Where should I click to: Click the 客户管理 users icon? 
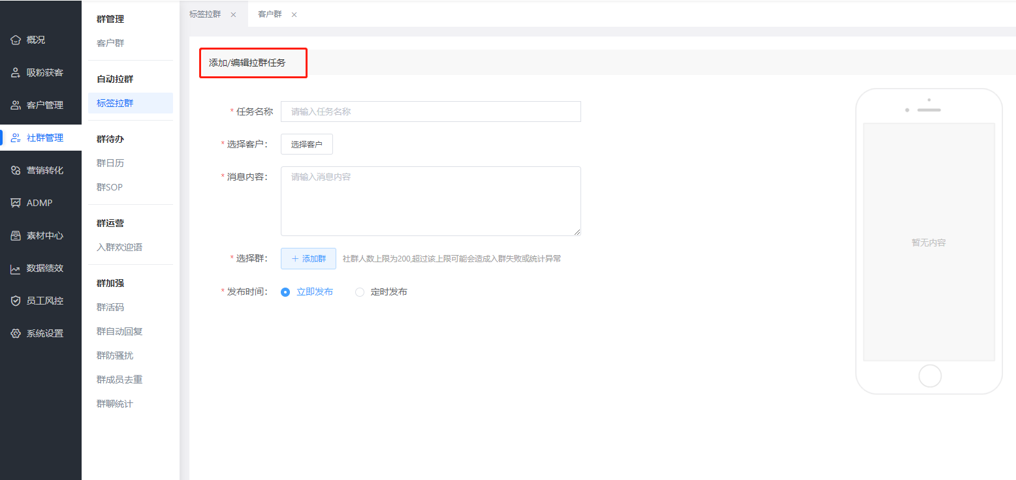point(16,105)
